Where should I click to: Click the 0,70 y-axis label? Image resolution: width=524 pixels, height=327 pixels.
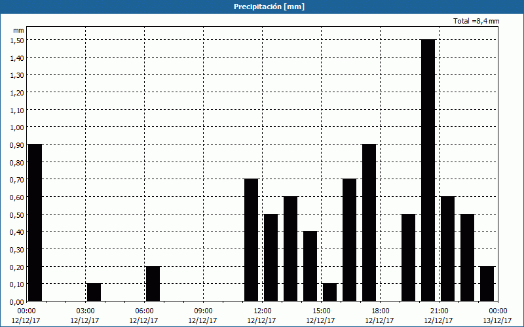pyautogui.click(x=17, y=180)
